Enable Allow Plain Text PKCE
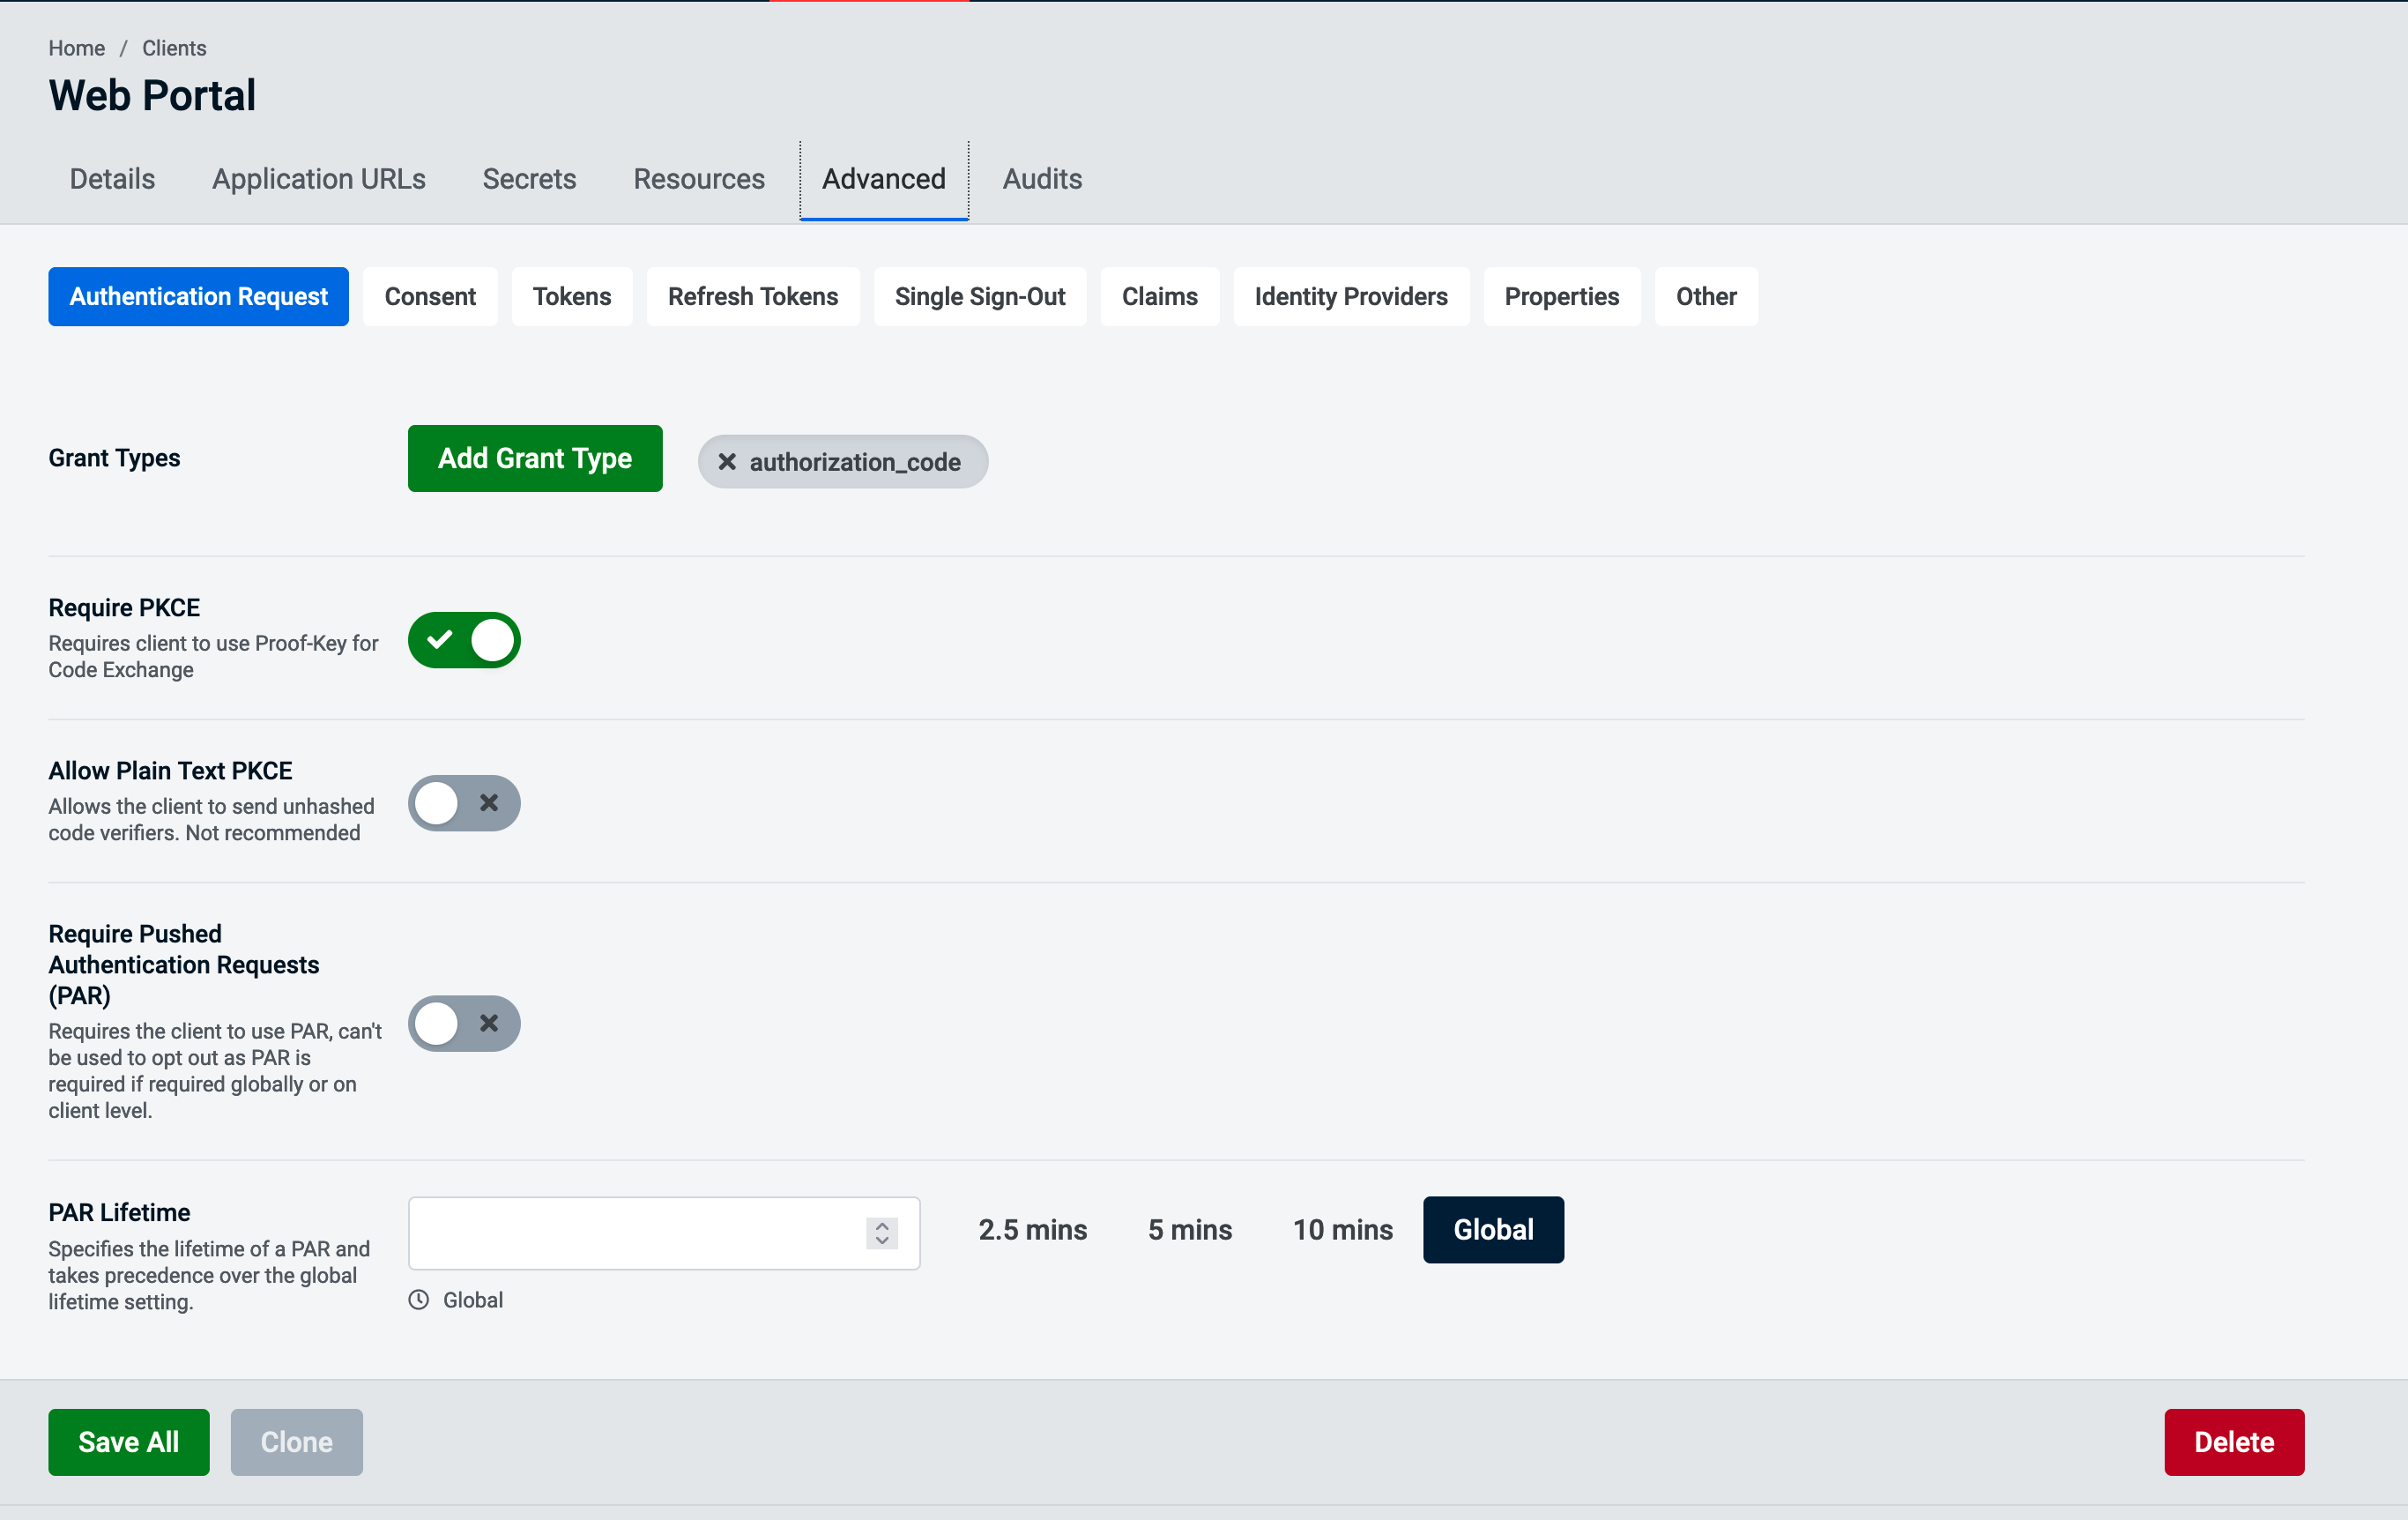This screenshot has height=1520, width=2408. 464,803
